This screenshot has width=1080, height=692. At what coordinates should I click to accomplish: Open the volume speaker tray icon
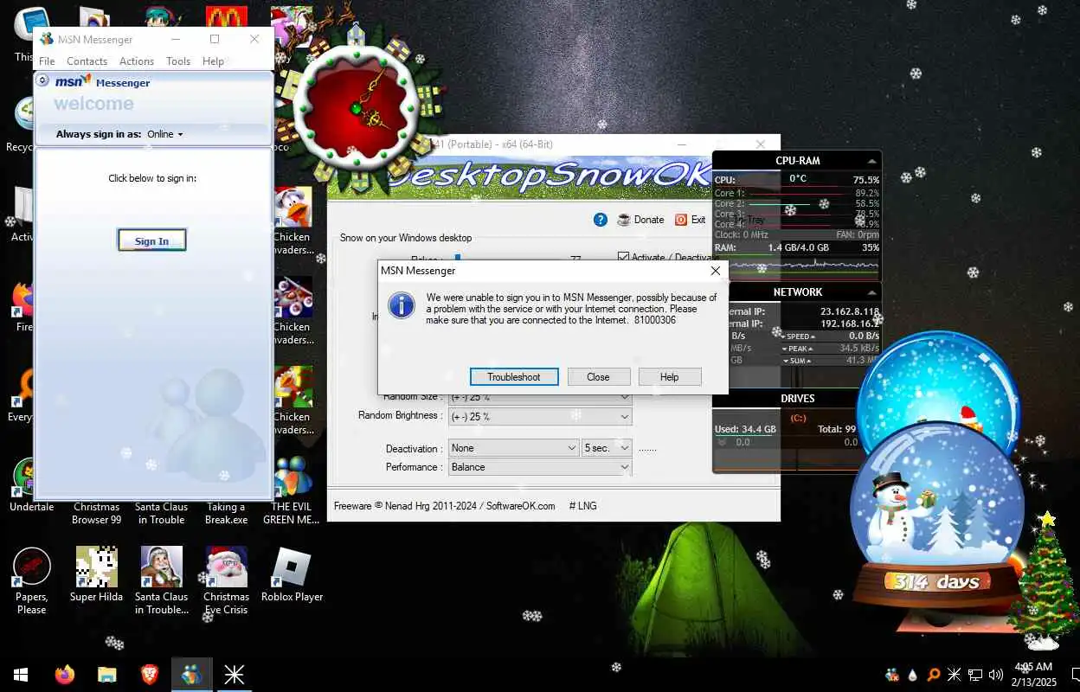pyautogui.click(x=995, y=675)
